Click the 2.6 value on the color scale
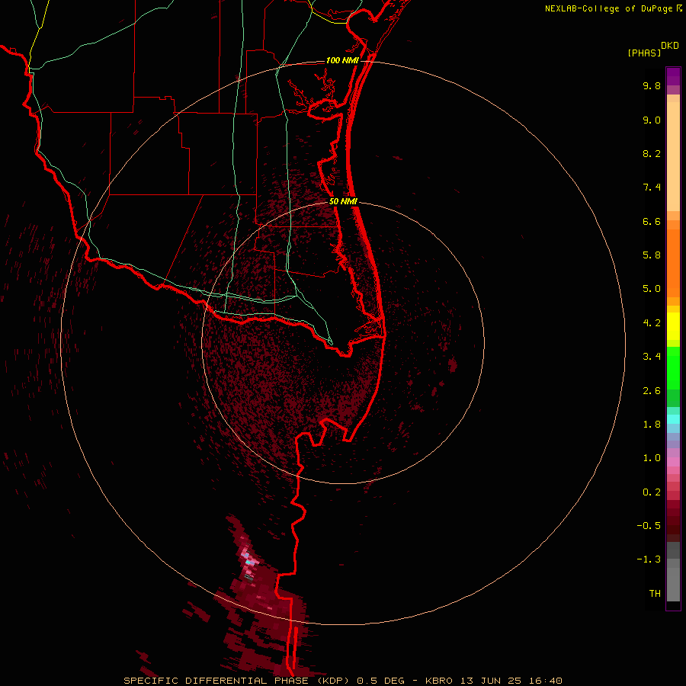Image resolution: width=686 pixels, height=686 pixels. [652, 391]
